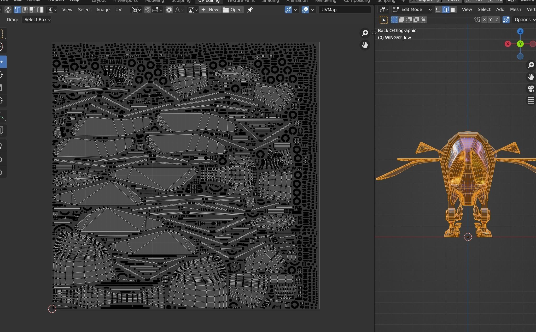Screen dimensions: 536x332
Task: Select mesh vertex select mode
Action: (x=439, y=10)
